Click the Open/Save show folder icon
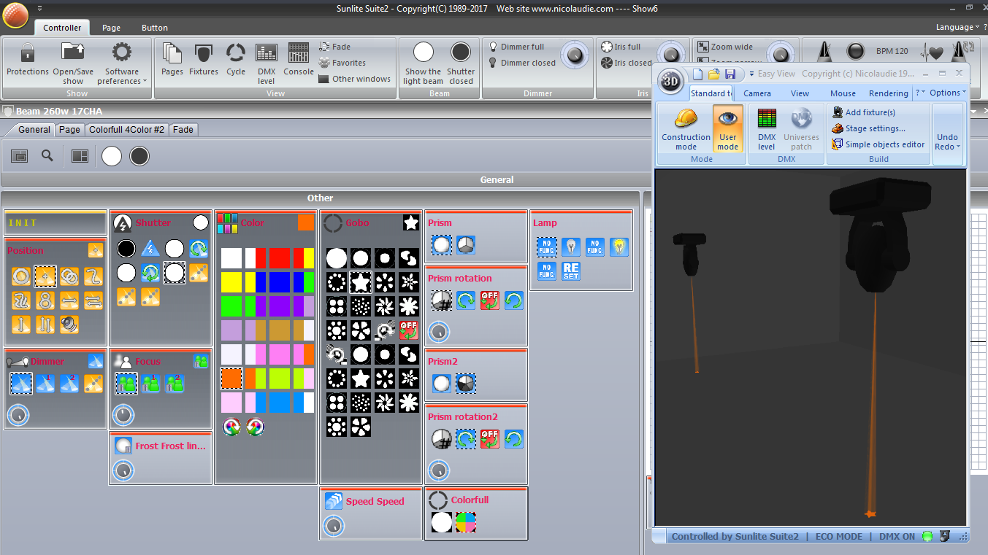 (x=73, y=53)
